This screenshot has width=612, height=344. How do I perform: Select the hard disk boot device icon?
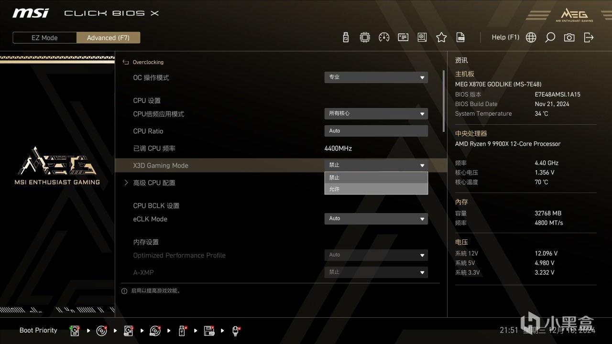[x=75, y=330]
